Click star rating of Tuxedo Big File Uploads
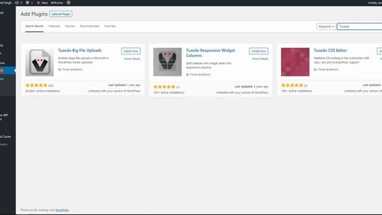 36,85
